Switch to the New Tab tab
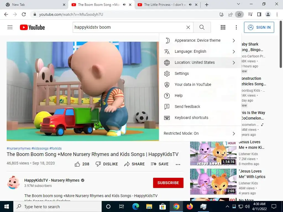This screenshot has width=283, height=212. (34, 5)
